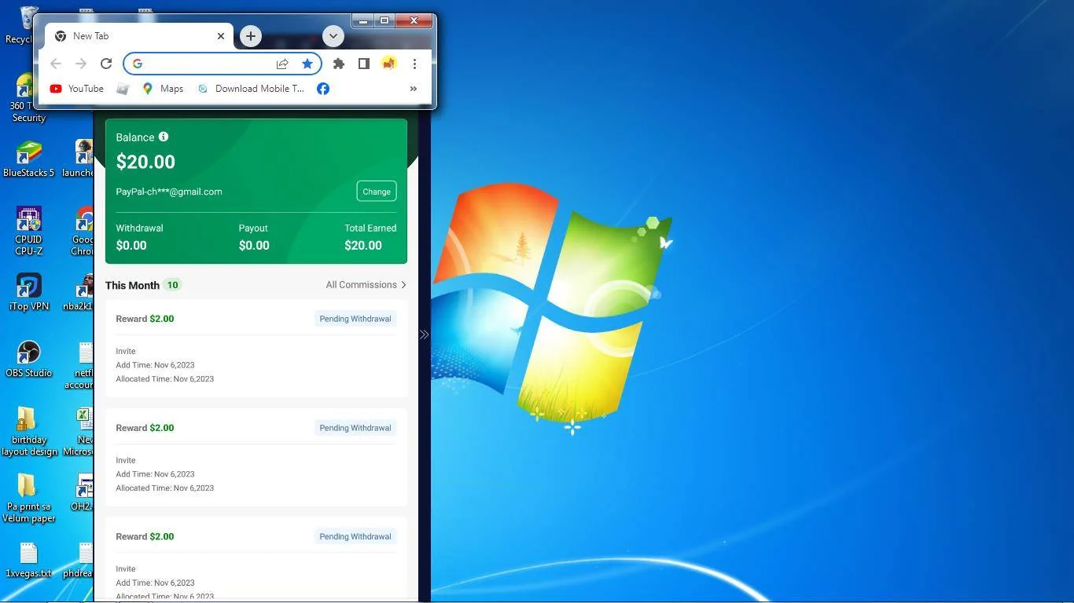Click the unlabeled bookmark icon beside YouTube

coord(123,89)
